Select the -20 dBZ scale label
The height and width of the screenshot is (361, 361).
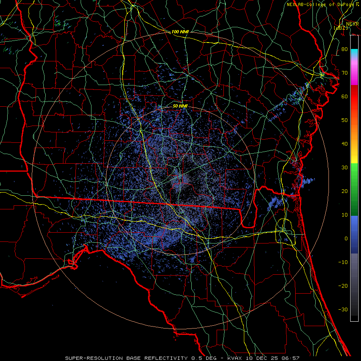[x=343, y=286]
